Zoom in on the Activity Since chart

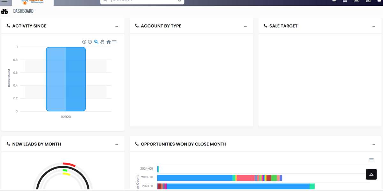pyautogui.click(x=84, y=42)
